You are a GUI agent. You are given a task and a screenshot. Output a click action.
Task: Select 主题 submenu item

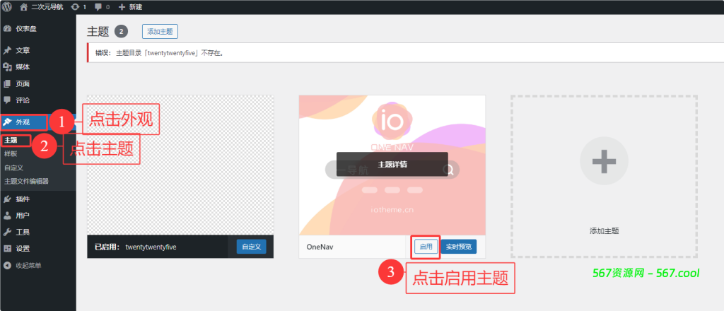(x=11, y=140)
